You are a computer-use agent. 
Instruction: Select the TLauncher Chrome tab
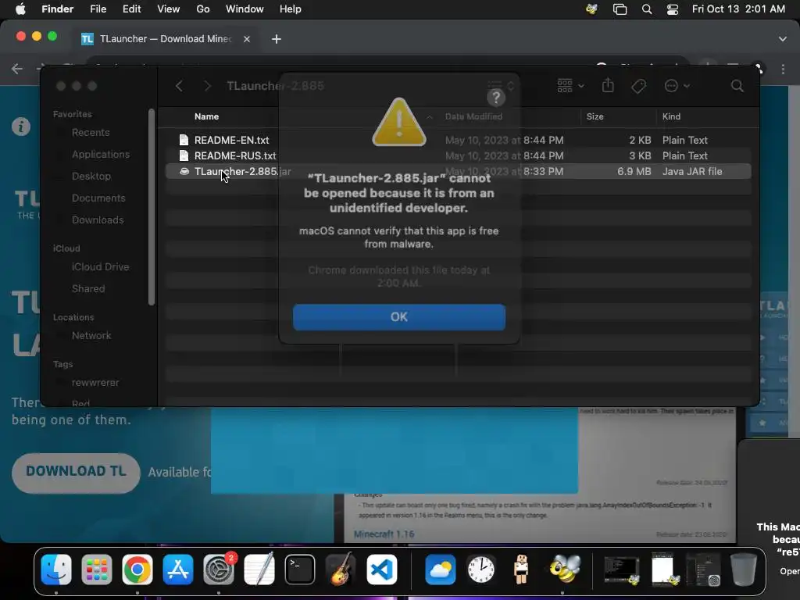pos(166,39)
